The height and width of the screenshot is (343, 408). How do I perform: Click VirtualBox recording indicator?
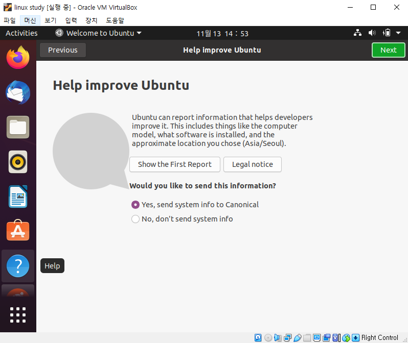click(326, 337)
